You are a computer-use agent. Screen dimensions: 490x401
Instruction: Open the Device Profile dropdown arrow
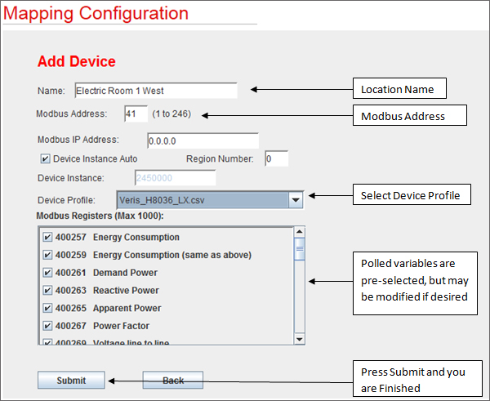click(296, 199)
